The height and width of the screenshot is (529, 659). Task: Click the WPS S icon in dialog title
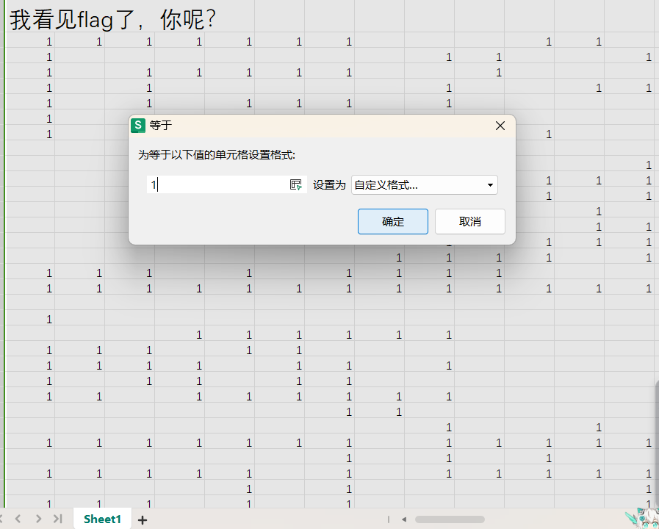pyautogui.click(x=138, y=125)
